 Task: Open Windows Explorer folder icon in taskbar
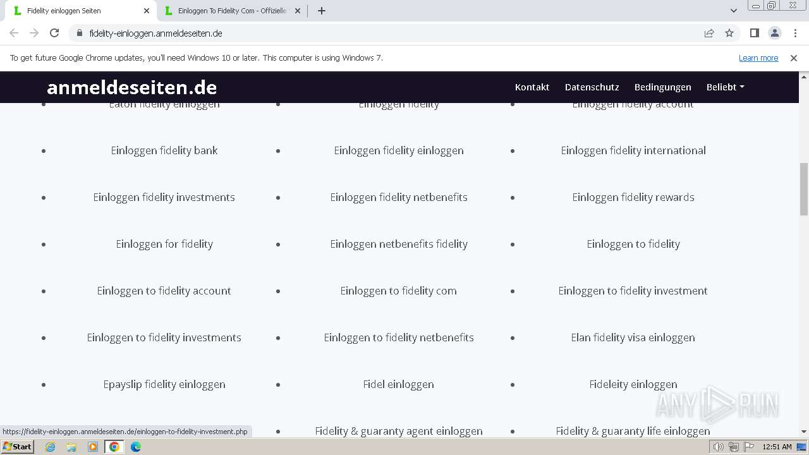pyautogui.click(x=71, y=447)
